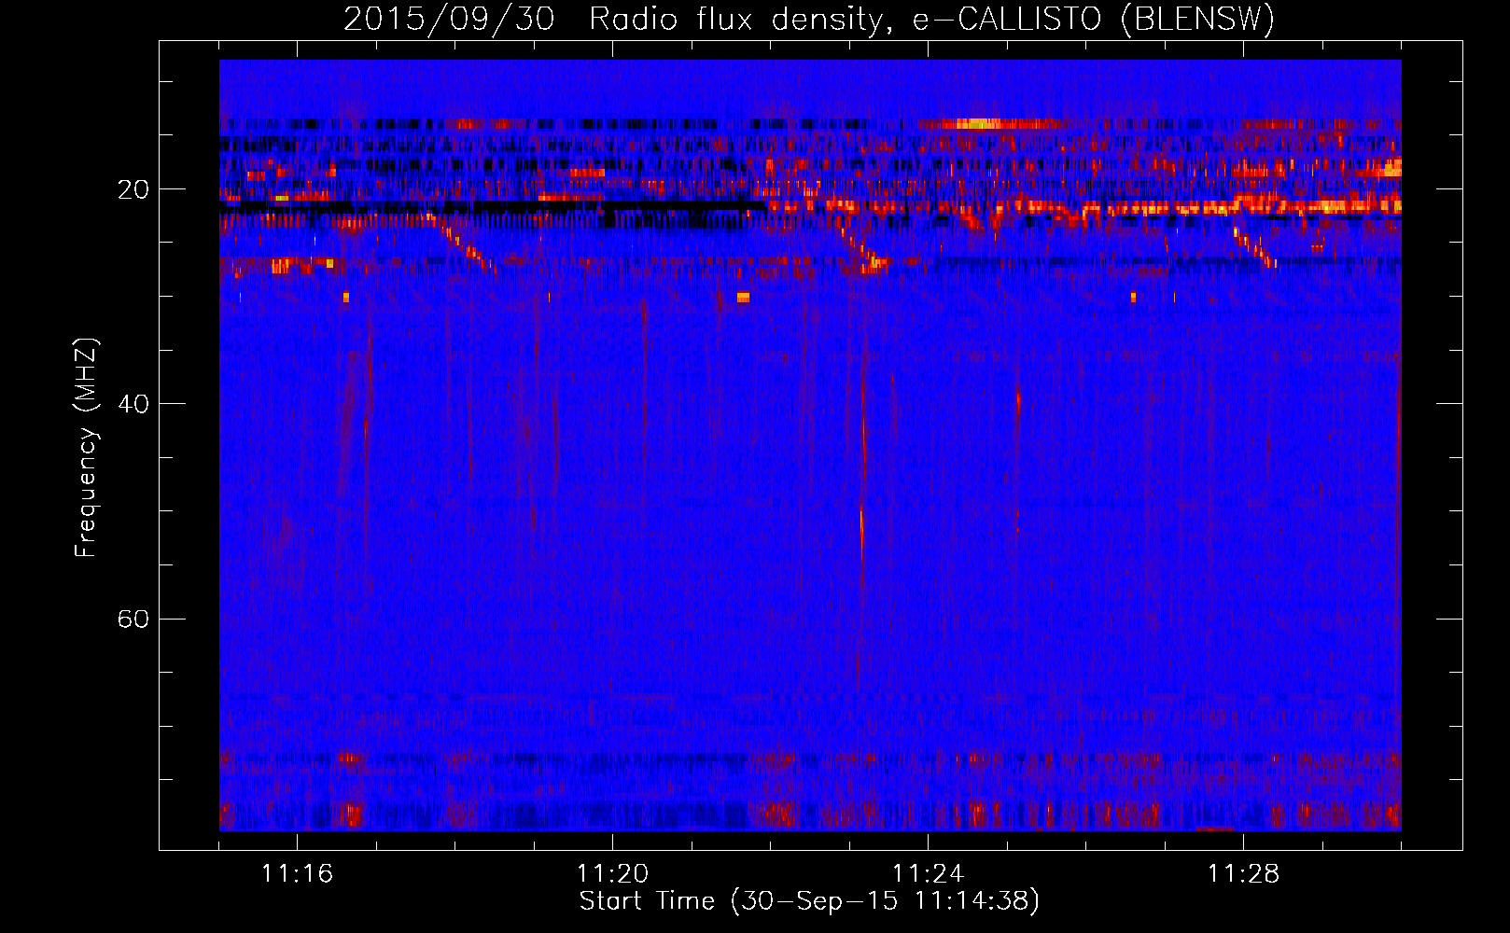Click the 40 MHz frequency tick label

click(x=133, y=404)
